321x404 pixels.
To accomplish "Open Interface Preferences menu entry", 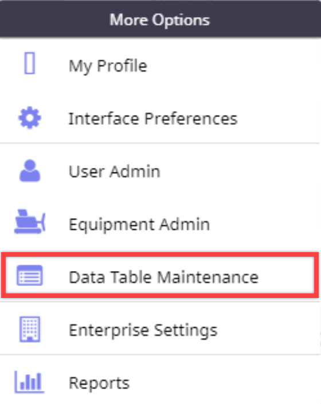I will (153, 119).
